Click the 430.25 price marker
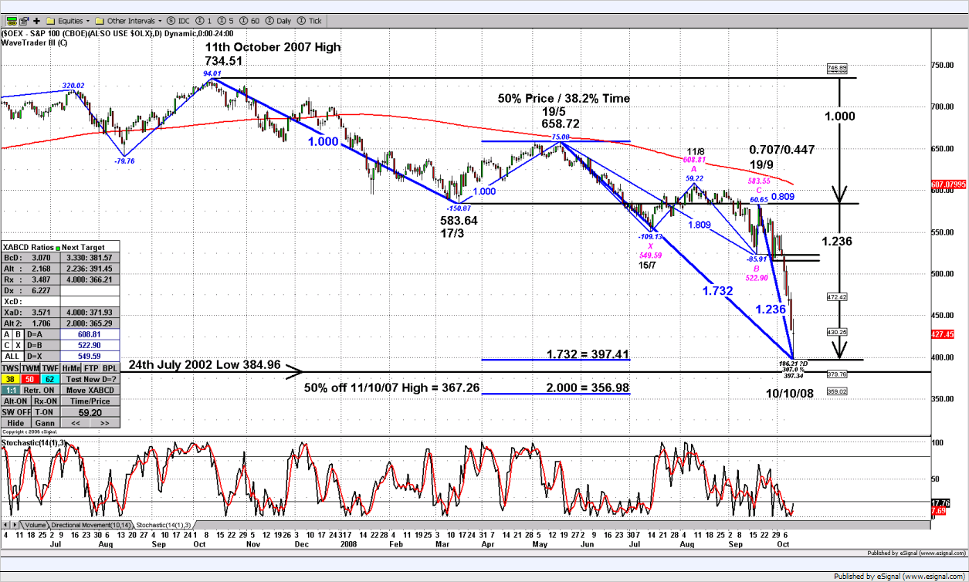The width and height of the screenshot is (969, 582). 838,331
